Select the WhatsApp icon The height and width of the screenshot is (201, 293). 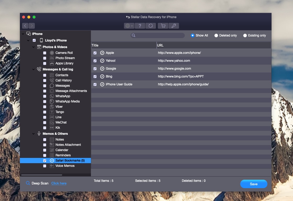(52, 96)
